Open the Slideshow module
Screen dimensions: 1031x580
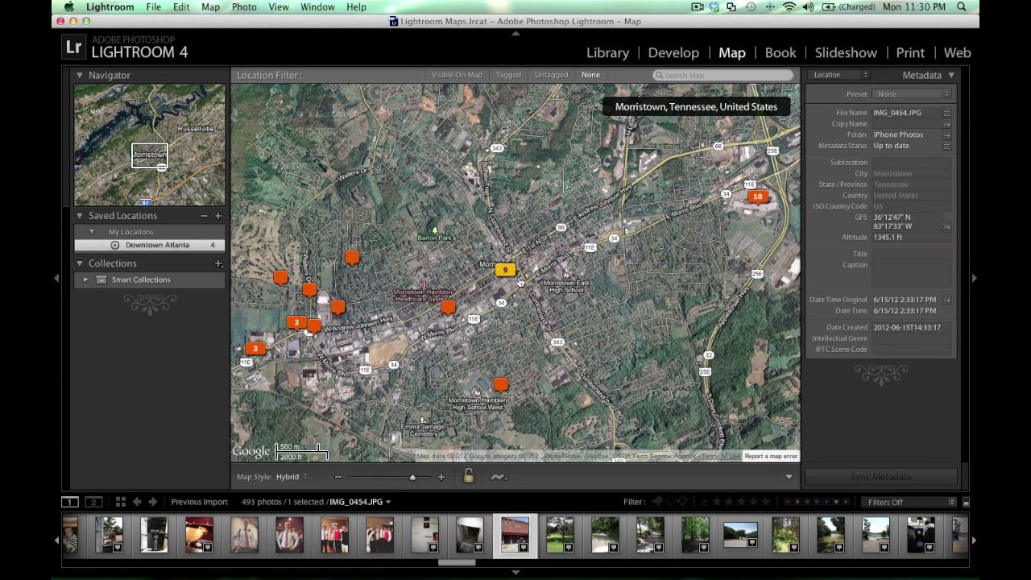846,52
